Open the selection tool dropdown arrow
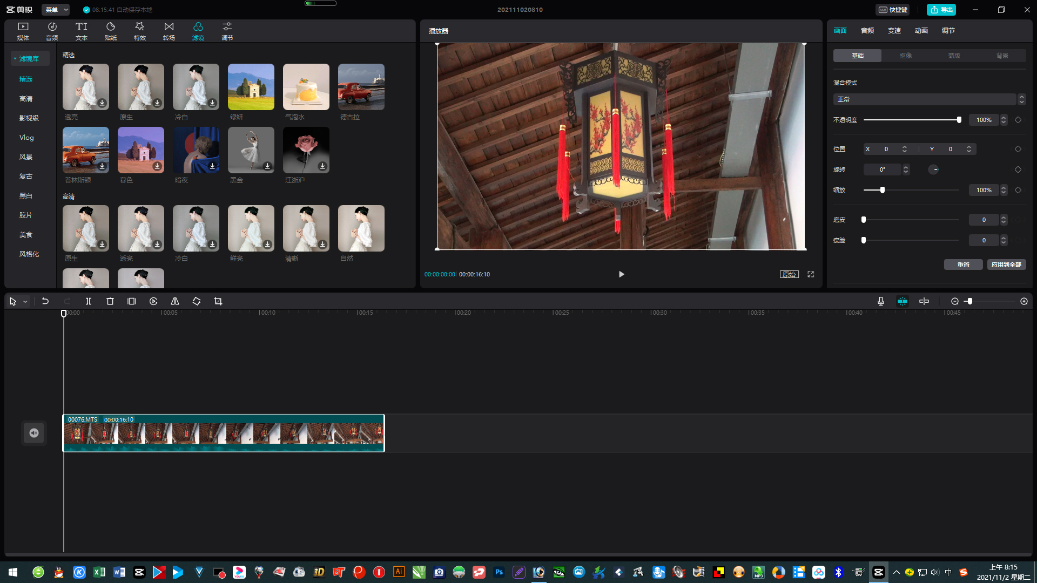This screenshot has height=583, width=1037. coord(25,302)
